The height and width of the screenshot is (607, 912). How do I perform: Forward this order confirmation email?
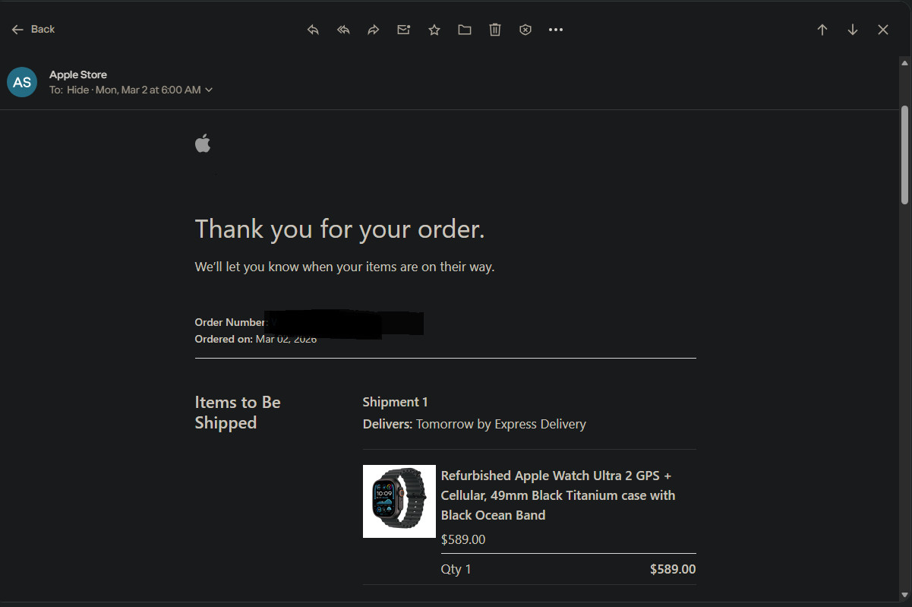(x=374, y=30)
